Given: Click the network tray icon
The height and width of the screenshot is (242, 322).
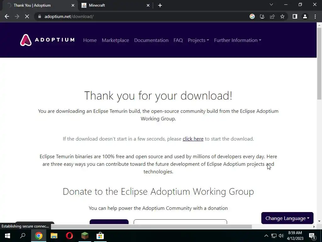Looking at the screenshot, I should pyautogui.click(x=274, y=236).
